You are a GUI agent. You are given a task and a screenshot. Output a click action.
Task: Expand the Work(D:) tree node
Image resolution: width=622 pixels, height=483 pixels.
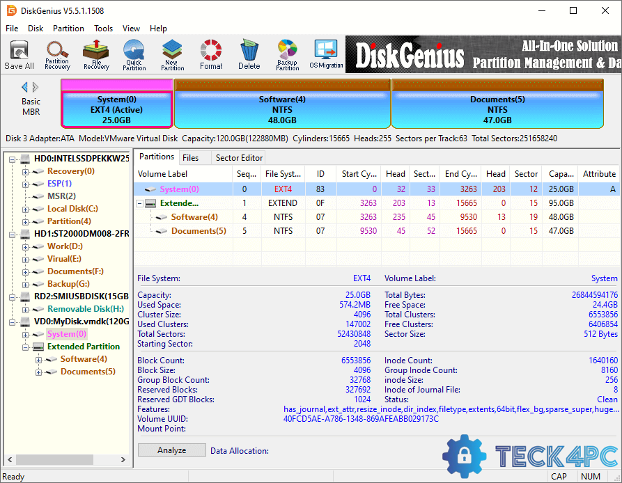(25, 247)
